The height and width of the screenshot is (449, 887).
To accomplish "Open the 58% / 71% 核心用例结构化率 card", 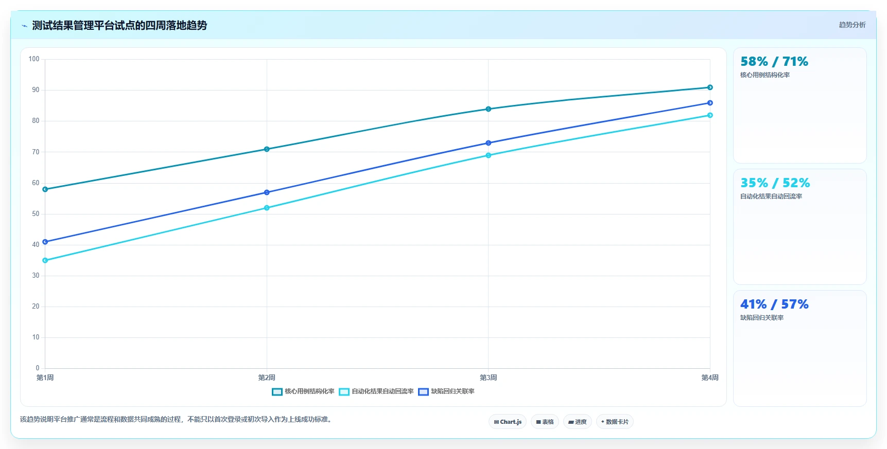I will point(800,105).
